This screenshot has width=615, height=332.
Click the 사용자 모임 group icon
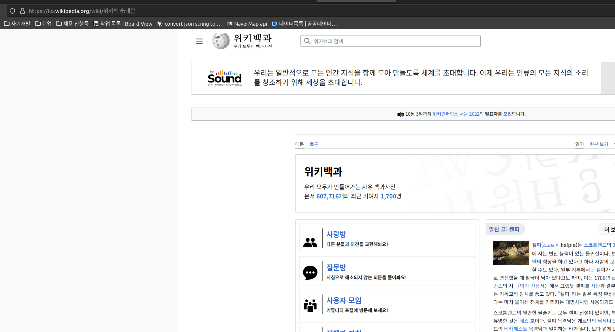click(x=310, y=305)
